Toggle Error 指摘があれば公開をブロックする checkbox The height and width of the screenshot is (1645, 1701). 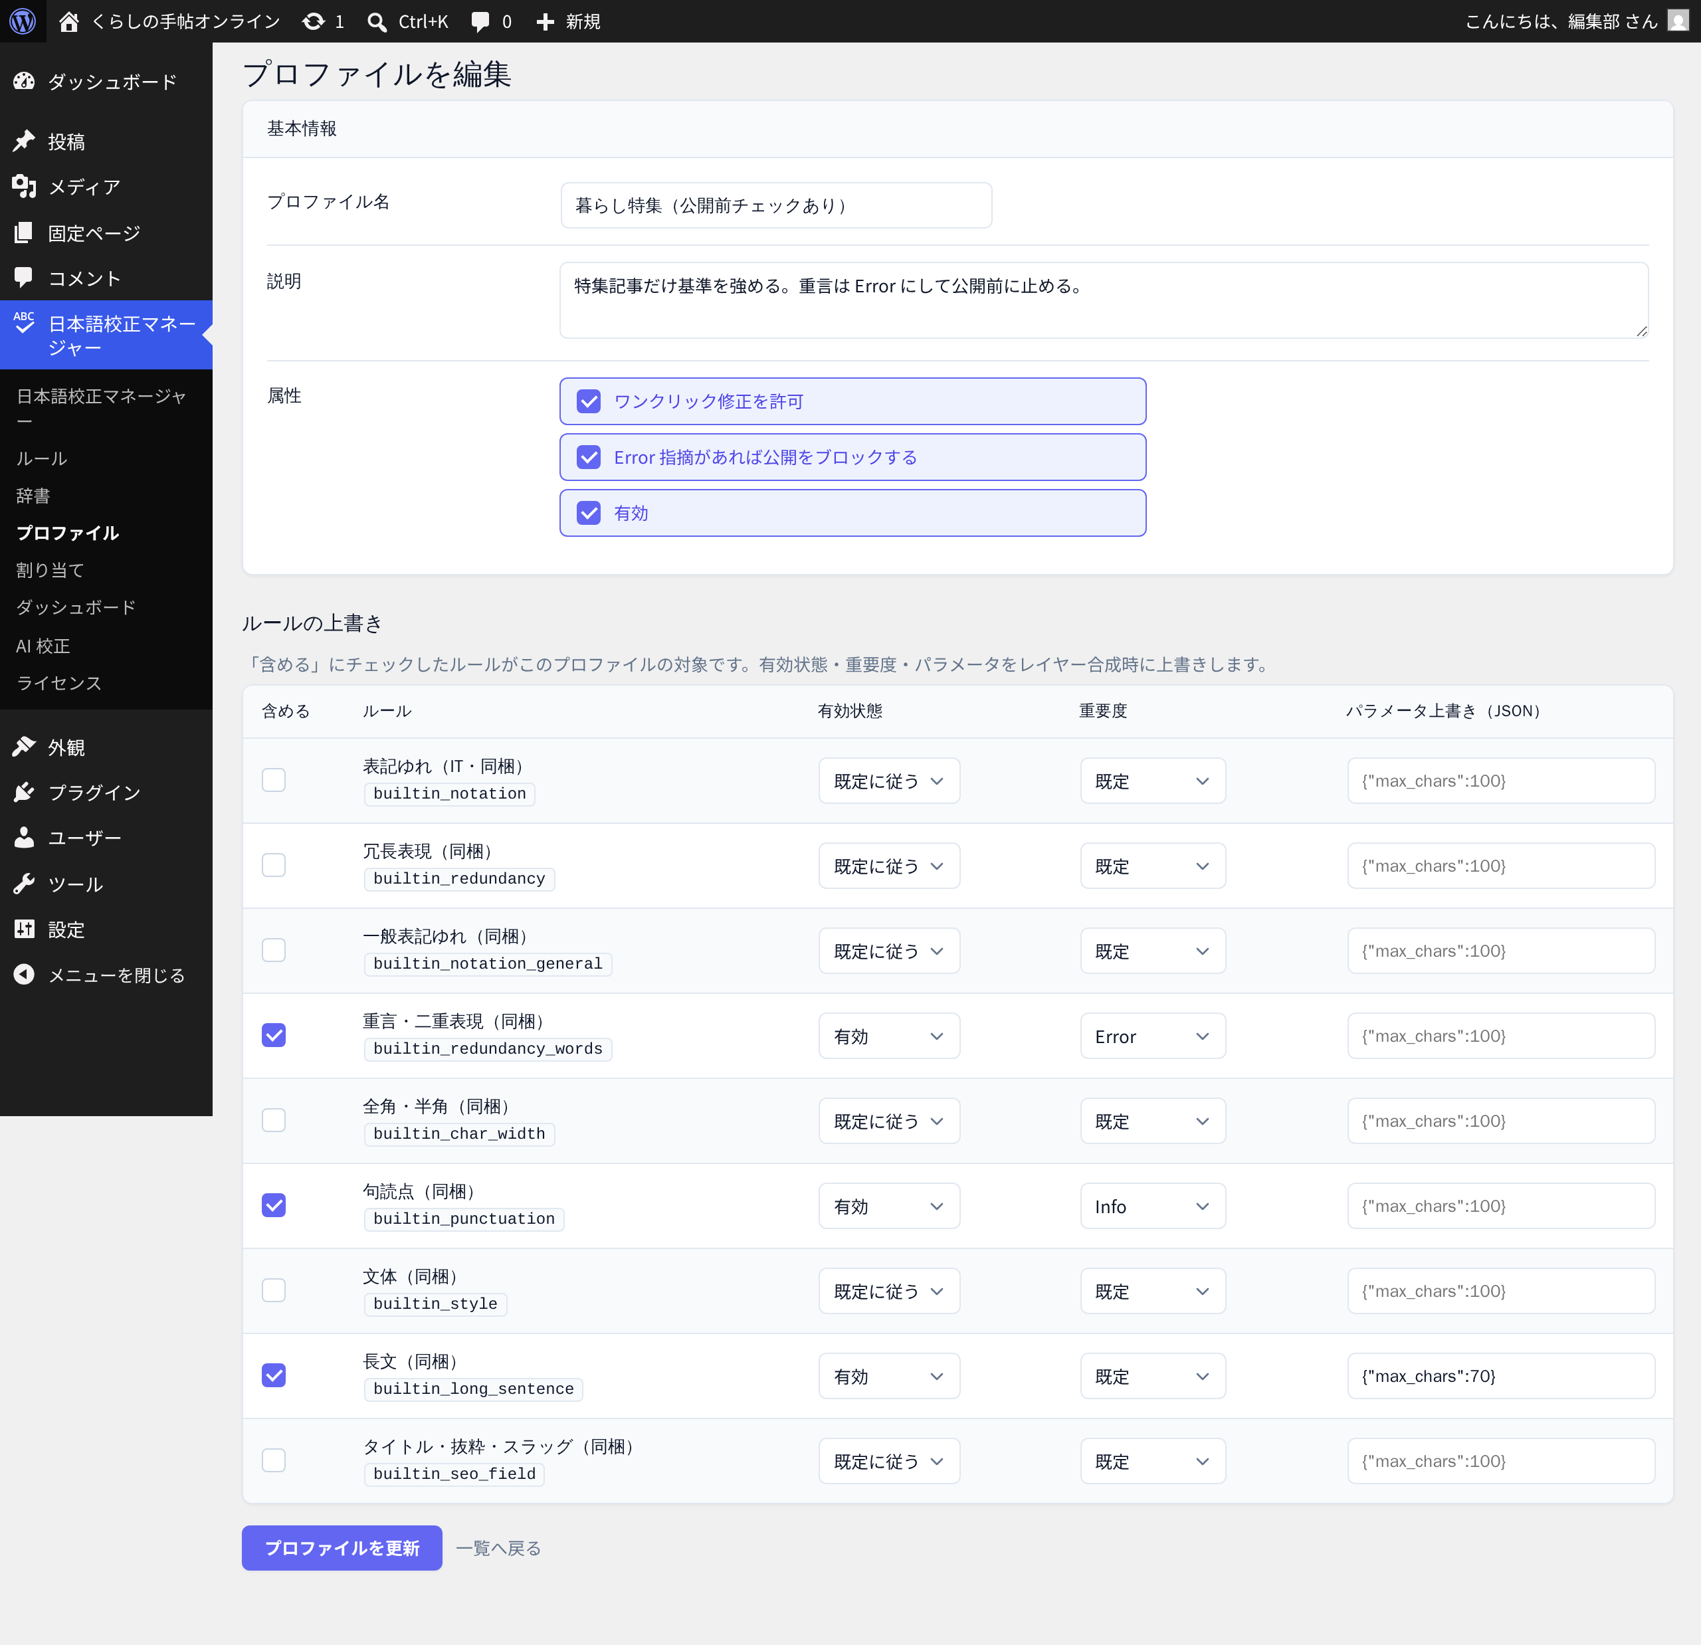pyautogui.click(x=589, y=457)
